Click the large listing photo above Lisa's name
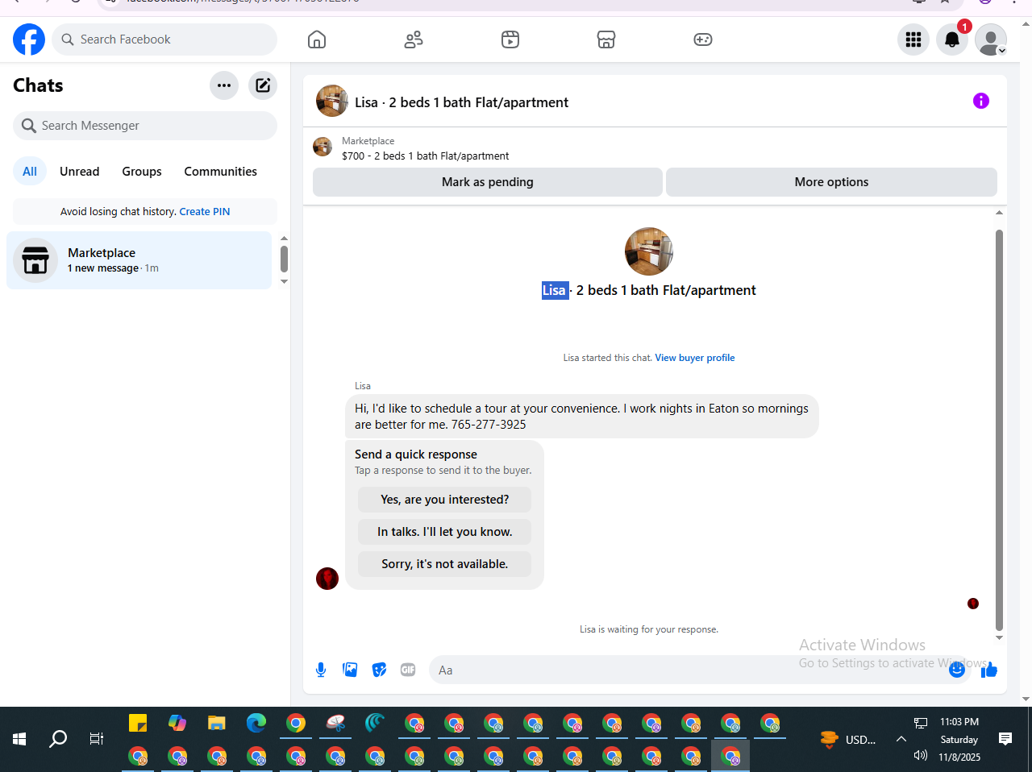The image size is (1032, 772). [649, 251]
